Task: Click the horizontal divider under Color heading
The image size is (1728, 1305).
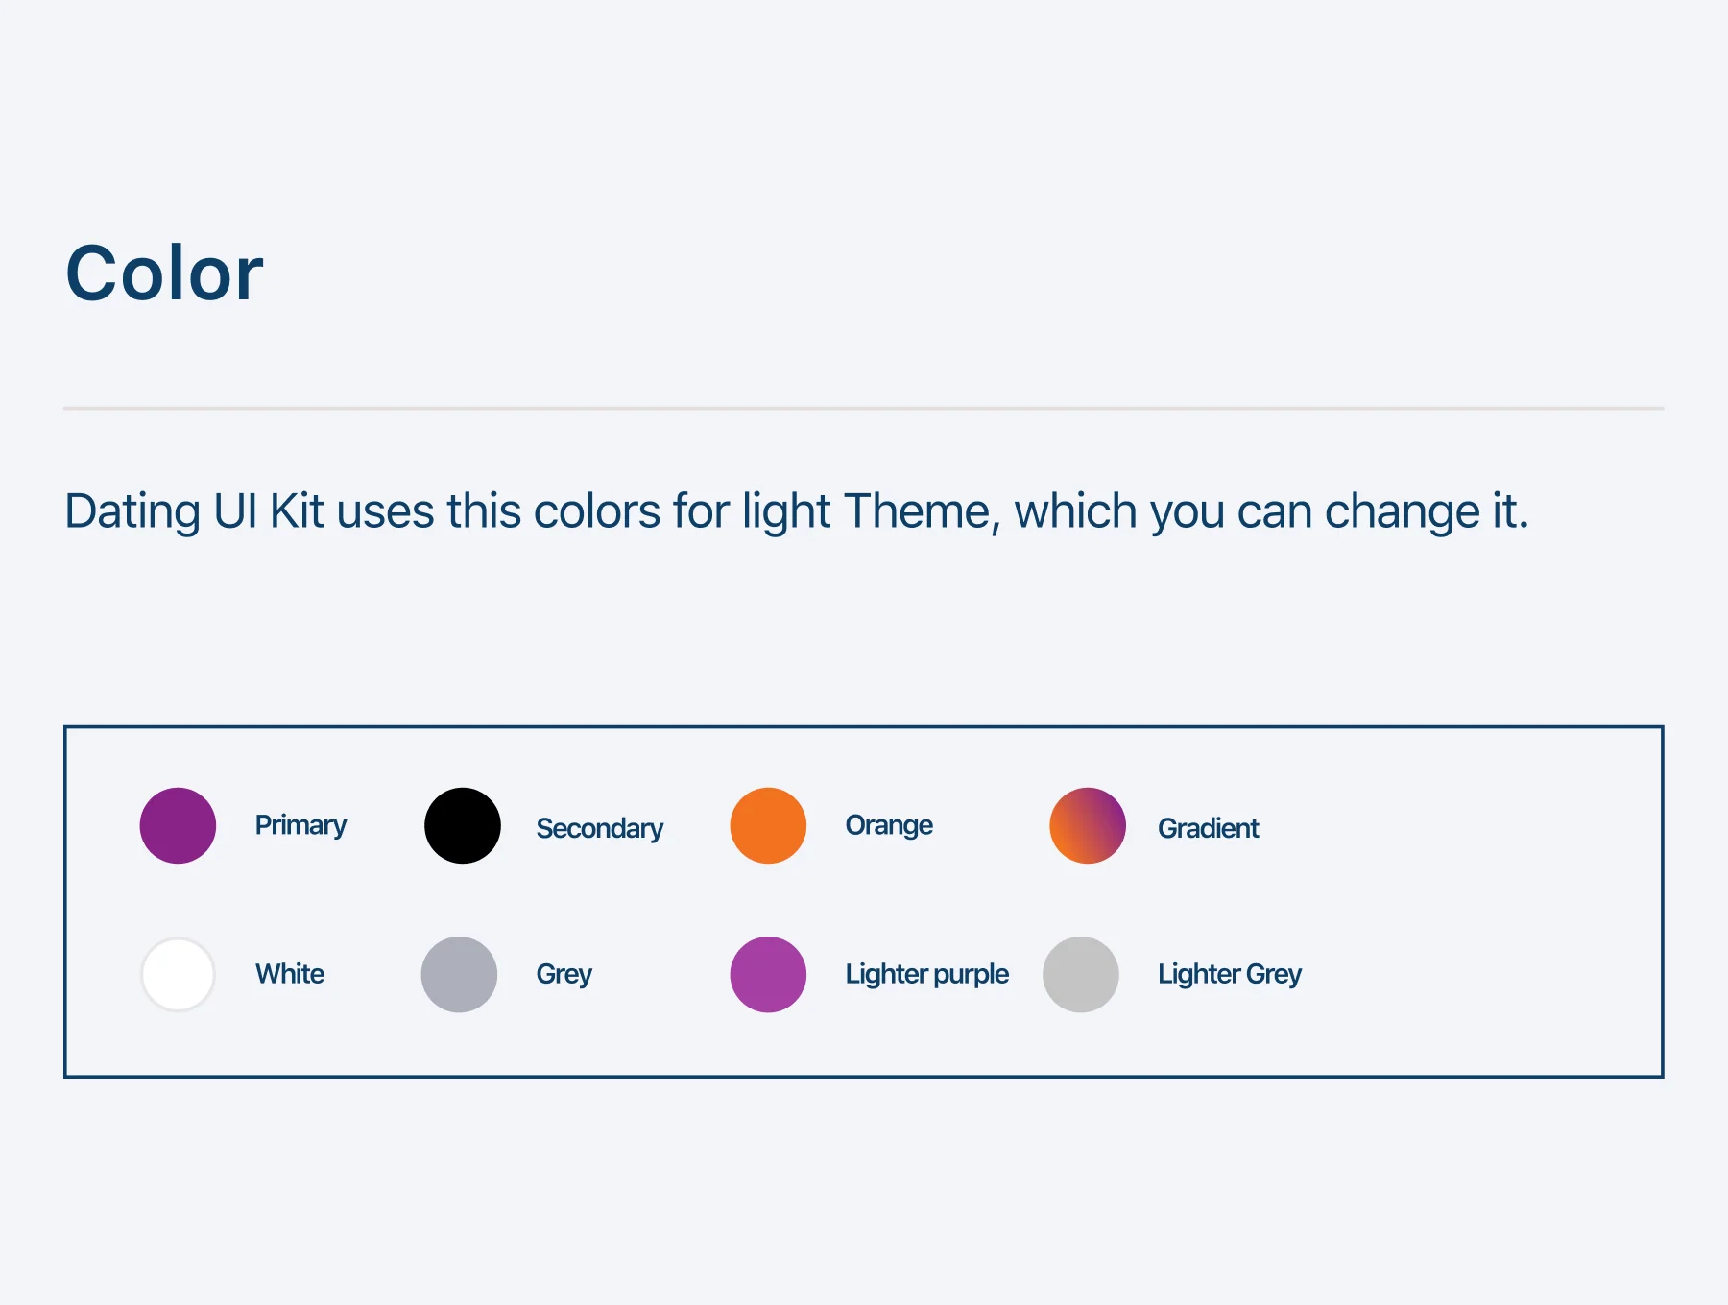Action: point(864,409)
